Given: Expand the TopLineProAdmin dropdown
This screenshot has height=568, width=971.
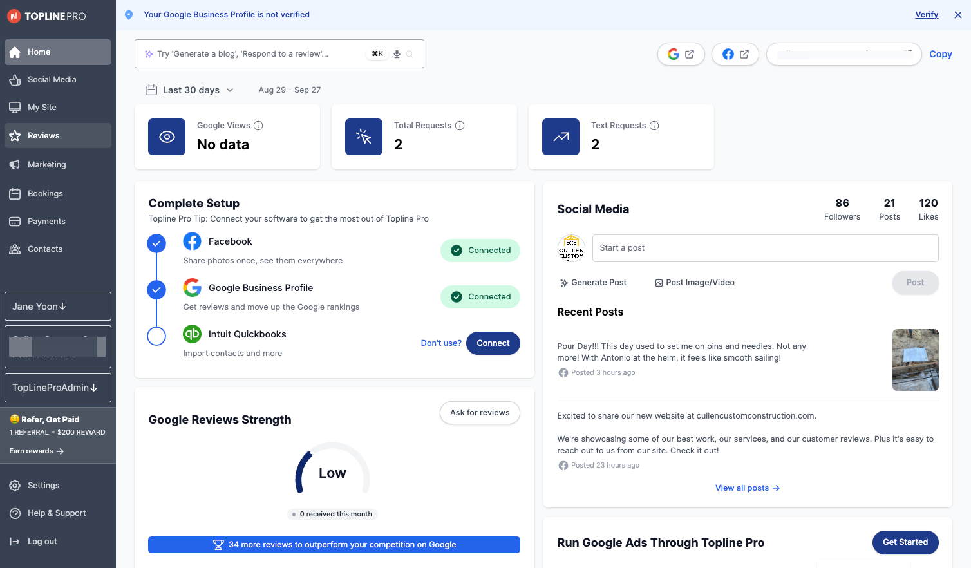Looking at the screenshot, I should tap(58, 388).
